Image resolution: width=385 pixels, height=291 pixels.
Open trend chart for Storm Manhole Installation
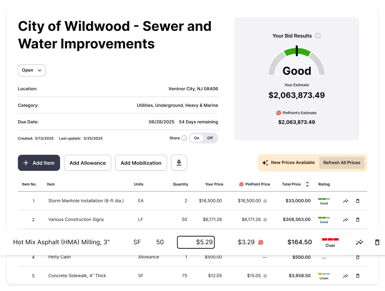(x=346, y=201)
